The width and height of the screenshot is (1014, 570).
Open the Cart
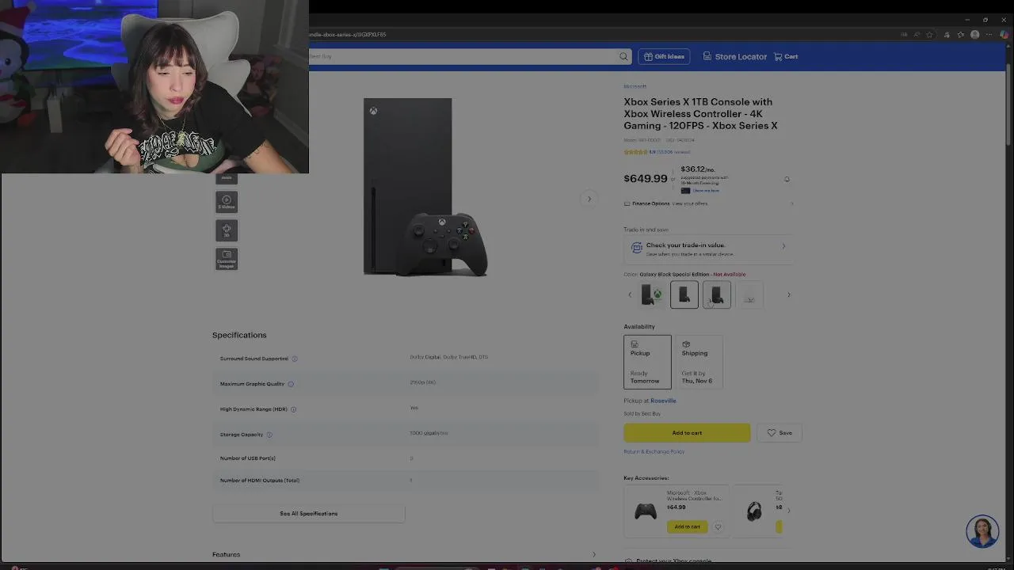pyautogui.click(x=786, y=56)
